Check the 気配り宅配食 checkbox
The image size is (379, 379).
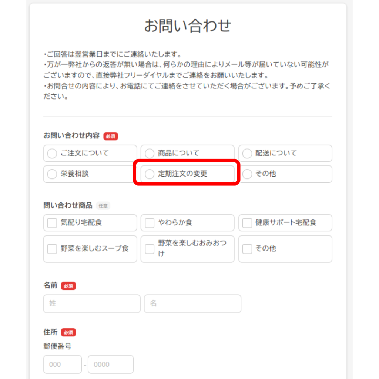(x=52, y=223)
